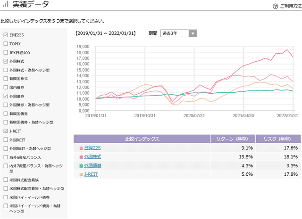Viewport: 302px width, 219px height.
Task: Open the J-REIT index link
Action: tap(91, 174)
